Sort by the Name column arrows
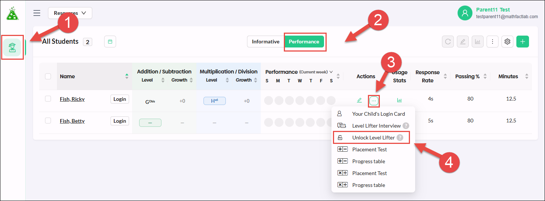 click(x=127, y=76)
